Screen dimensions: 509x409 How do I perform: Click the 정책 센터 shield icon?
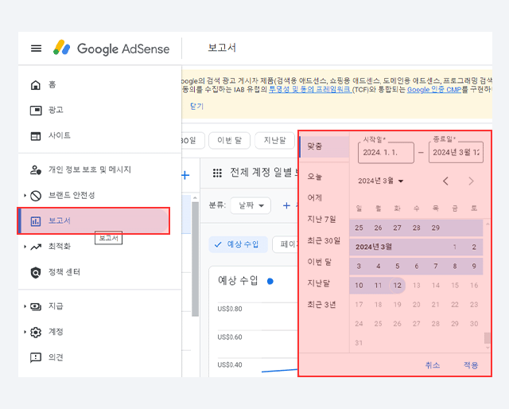click(x=36, y=272)
